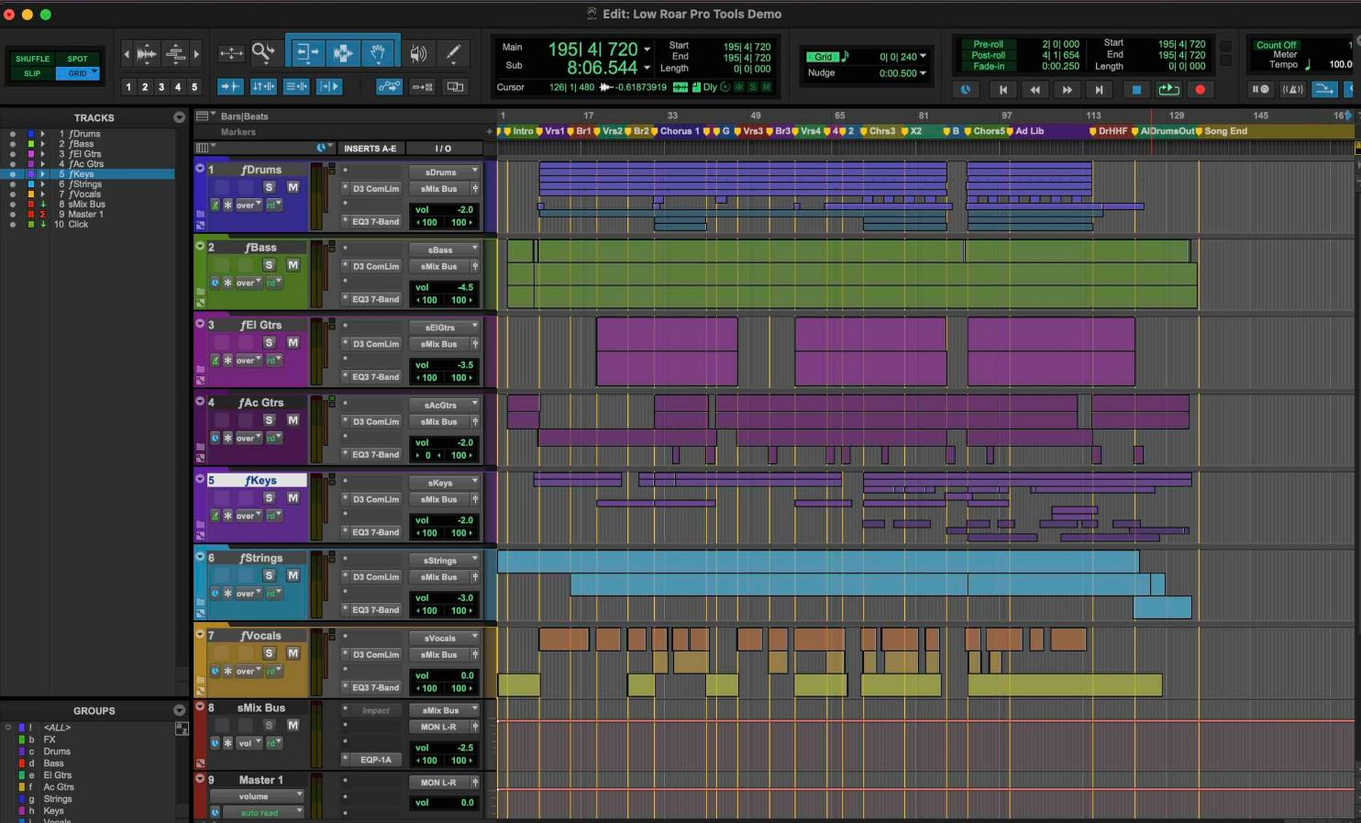This screenshot has width=1361, height=823.
Task: Mute the fEl Gtrs track
Action: [293, 342]
